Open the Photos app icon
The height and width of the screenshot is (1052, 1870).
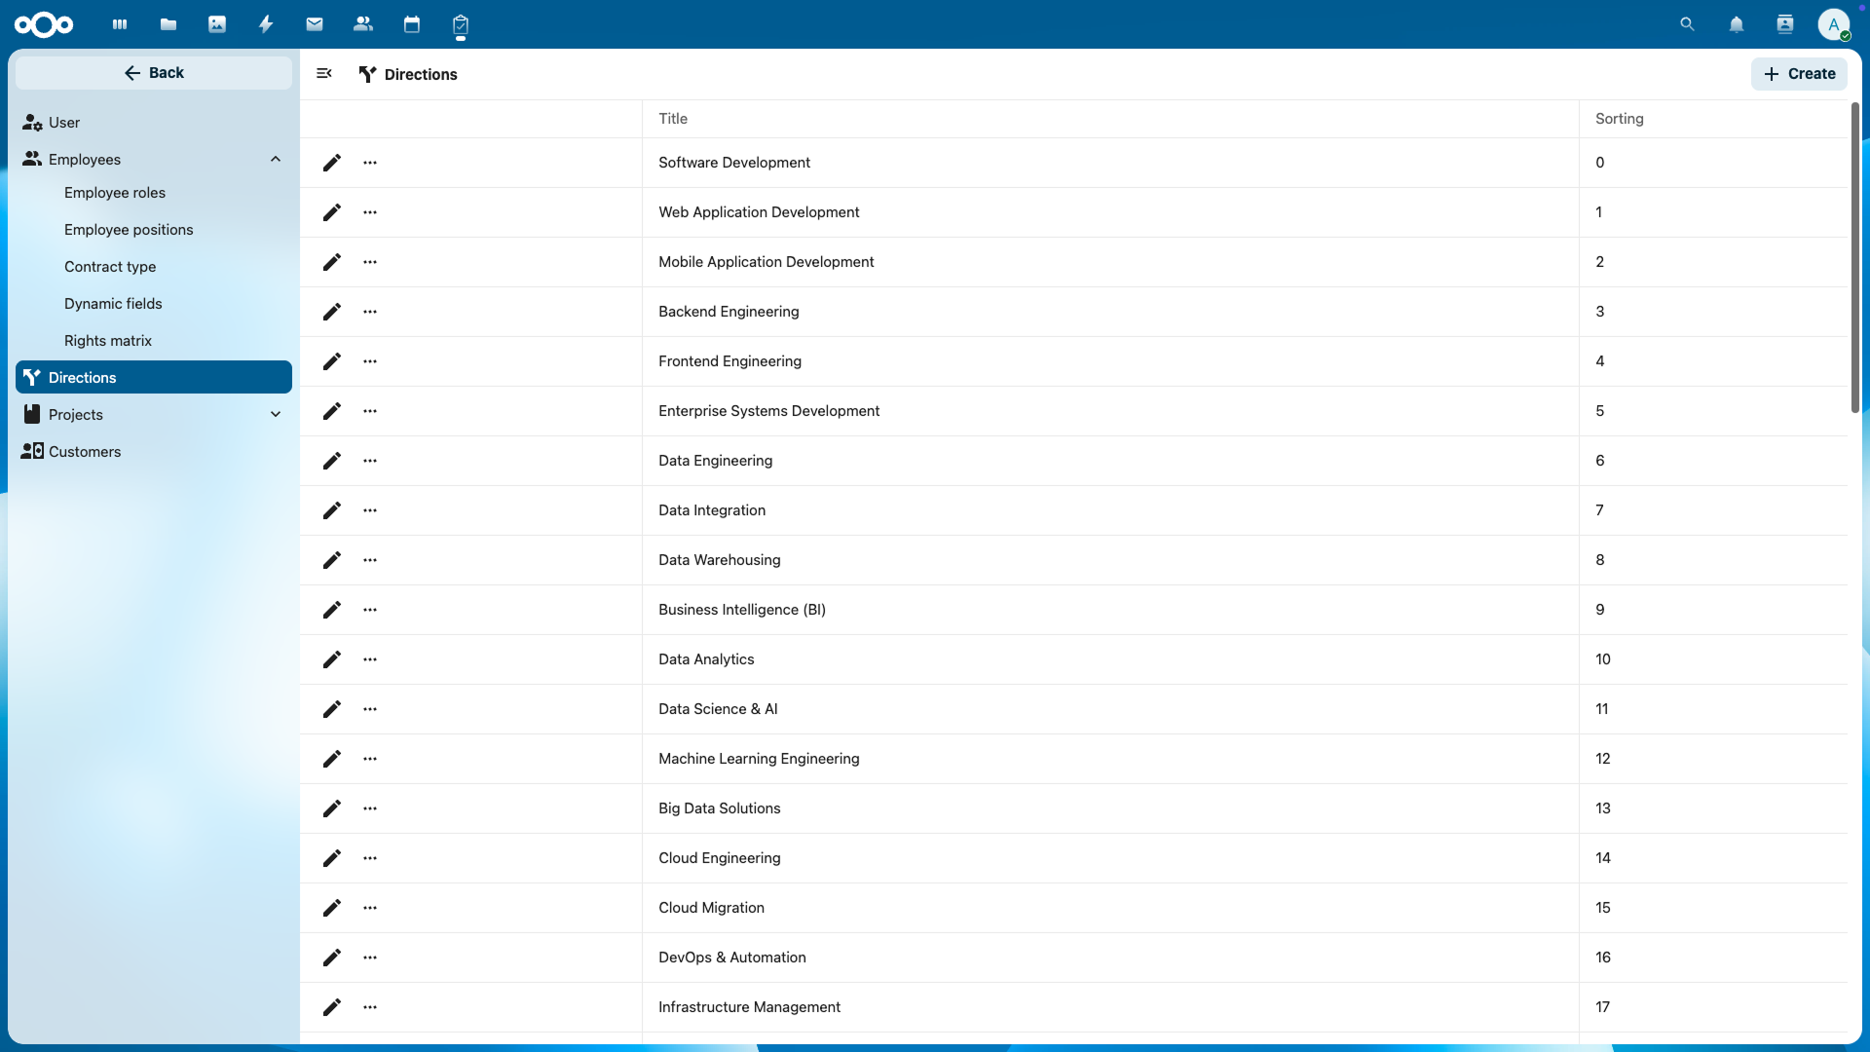pos(217,24)
